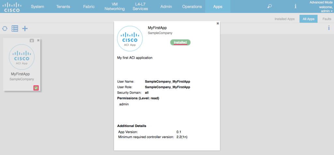Screen dimensions: 334x155
Task: Select the All Apps tab
Action: click(x=309, y=19)
